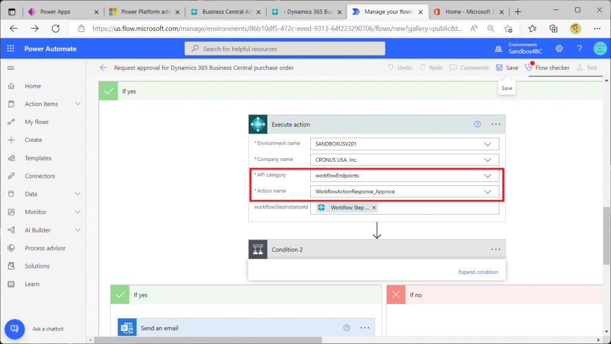
Task: Open the help question mark in header
Action: 579,49
